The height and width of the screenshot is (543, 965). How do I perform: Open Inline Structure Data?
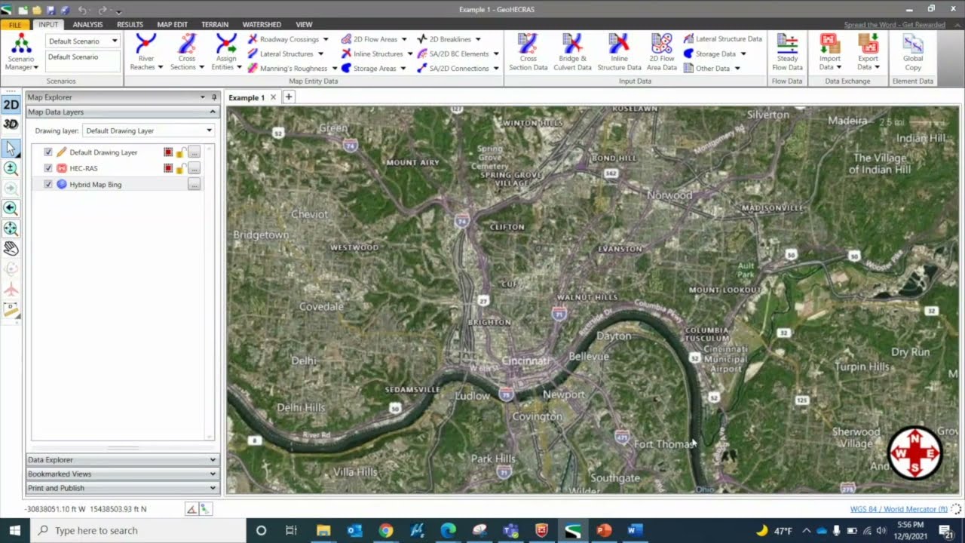click(619, 51)
